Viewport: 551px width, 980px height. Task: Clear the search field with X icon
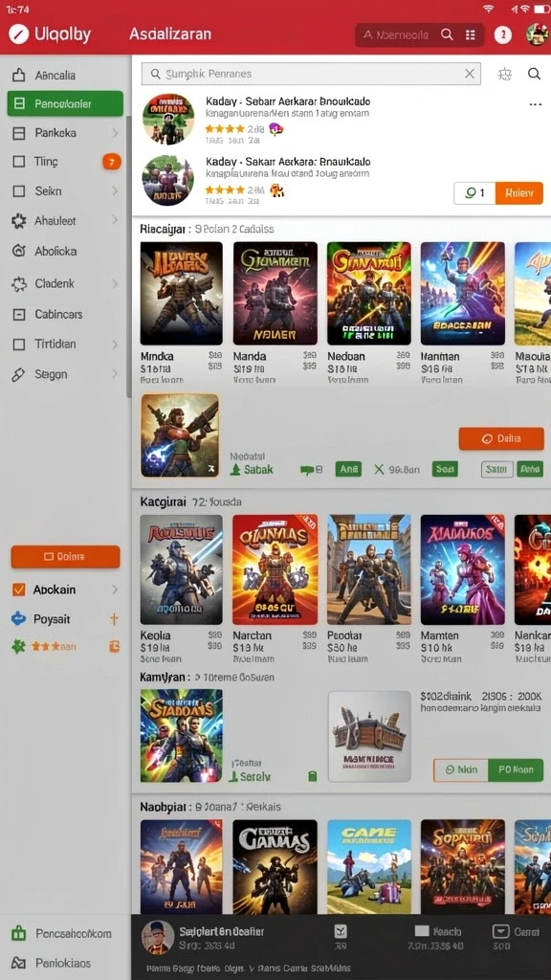coord(470,74)
